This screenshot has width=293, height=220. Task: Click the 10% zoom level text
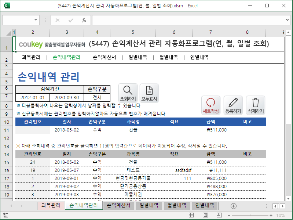click(x=281, y=215)
